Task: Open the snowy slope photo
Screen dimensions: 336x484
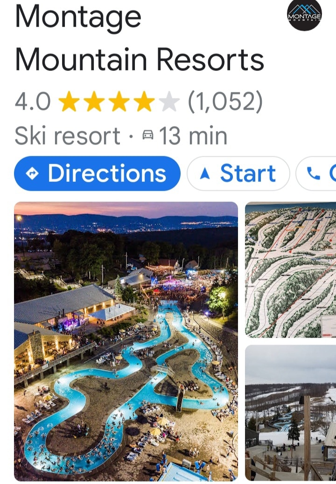Action: (x=291, y=413)
